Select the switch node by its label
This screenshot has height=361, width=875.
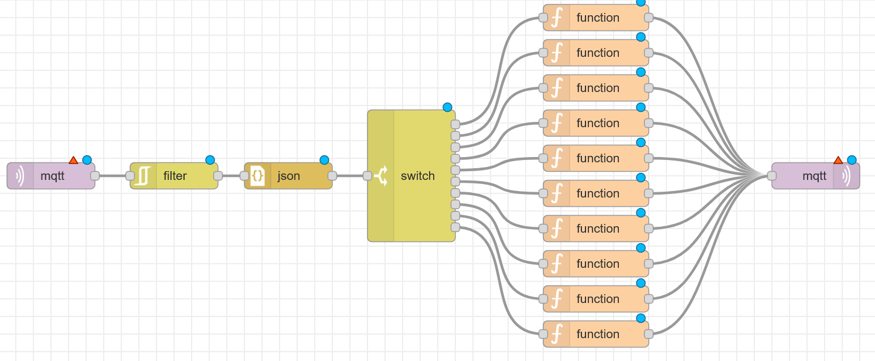418,176
